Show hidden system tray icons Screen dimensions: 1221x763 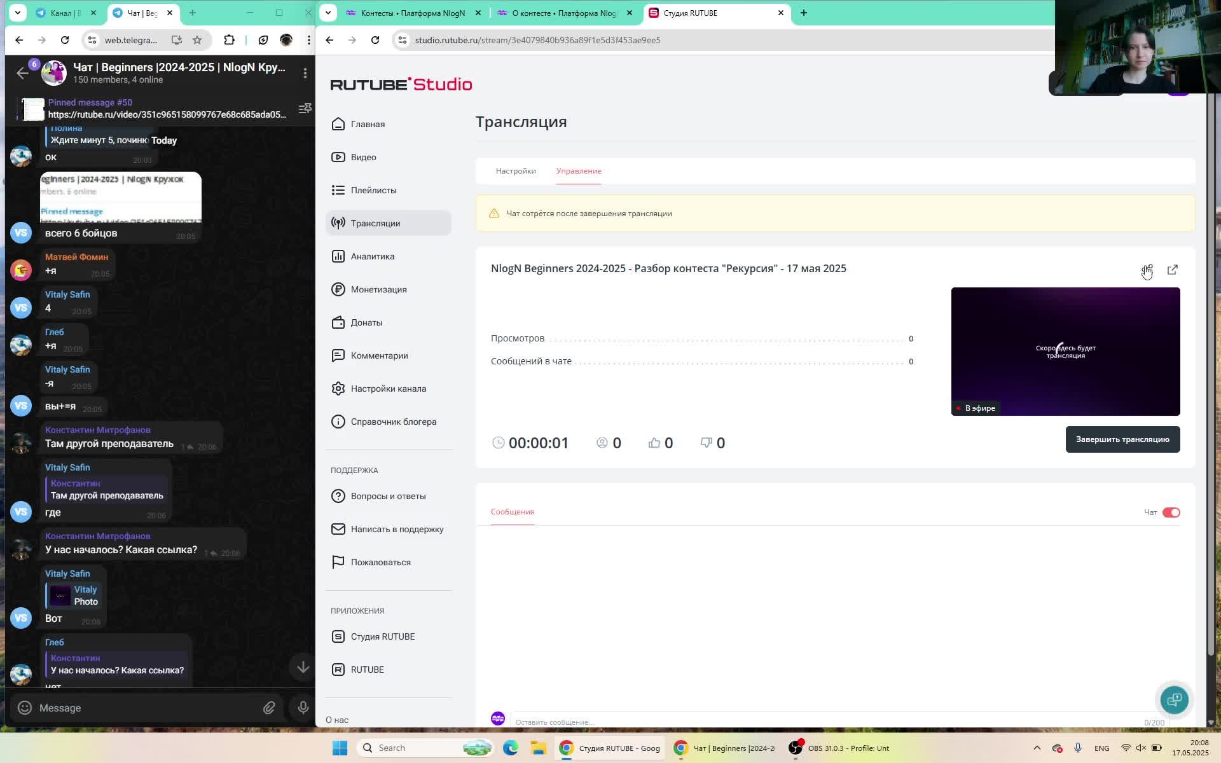(1037, 748)
